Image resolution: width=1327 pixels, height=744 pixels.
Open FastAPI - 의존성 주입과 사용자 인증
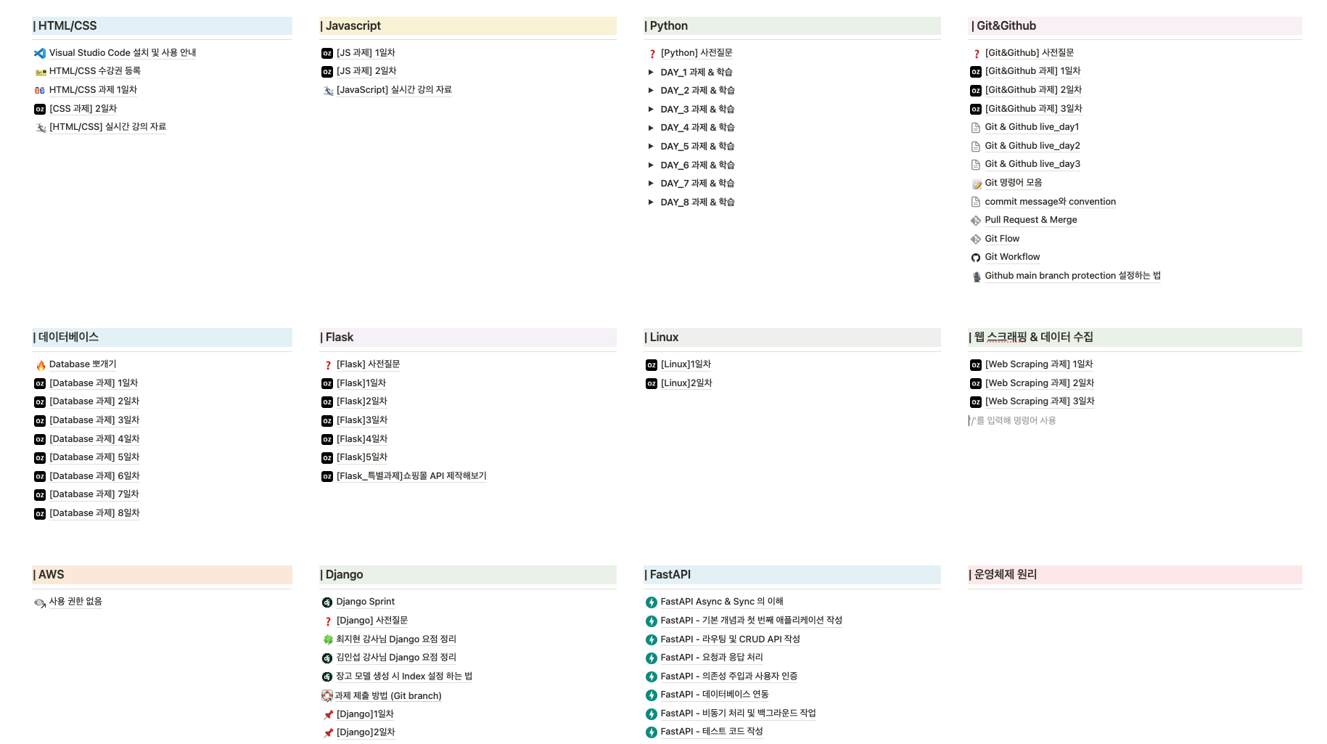[x=729, y=676]
